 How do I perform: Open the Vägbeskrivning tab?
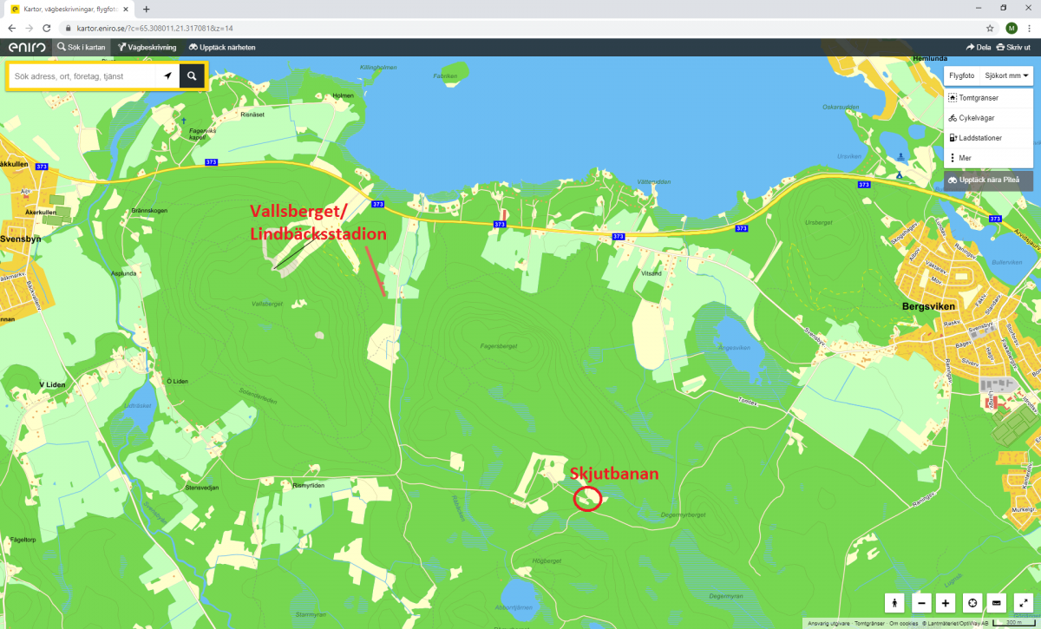[x=147, y=48]
